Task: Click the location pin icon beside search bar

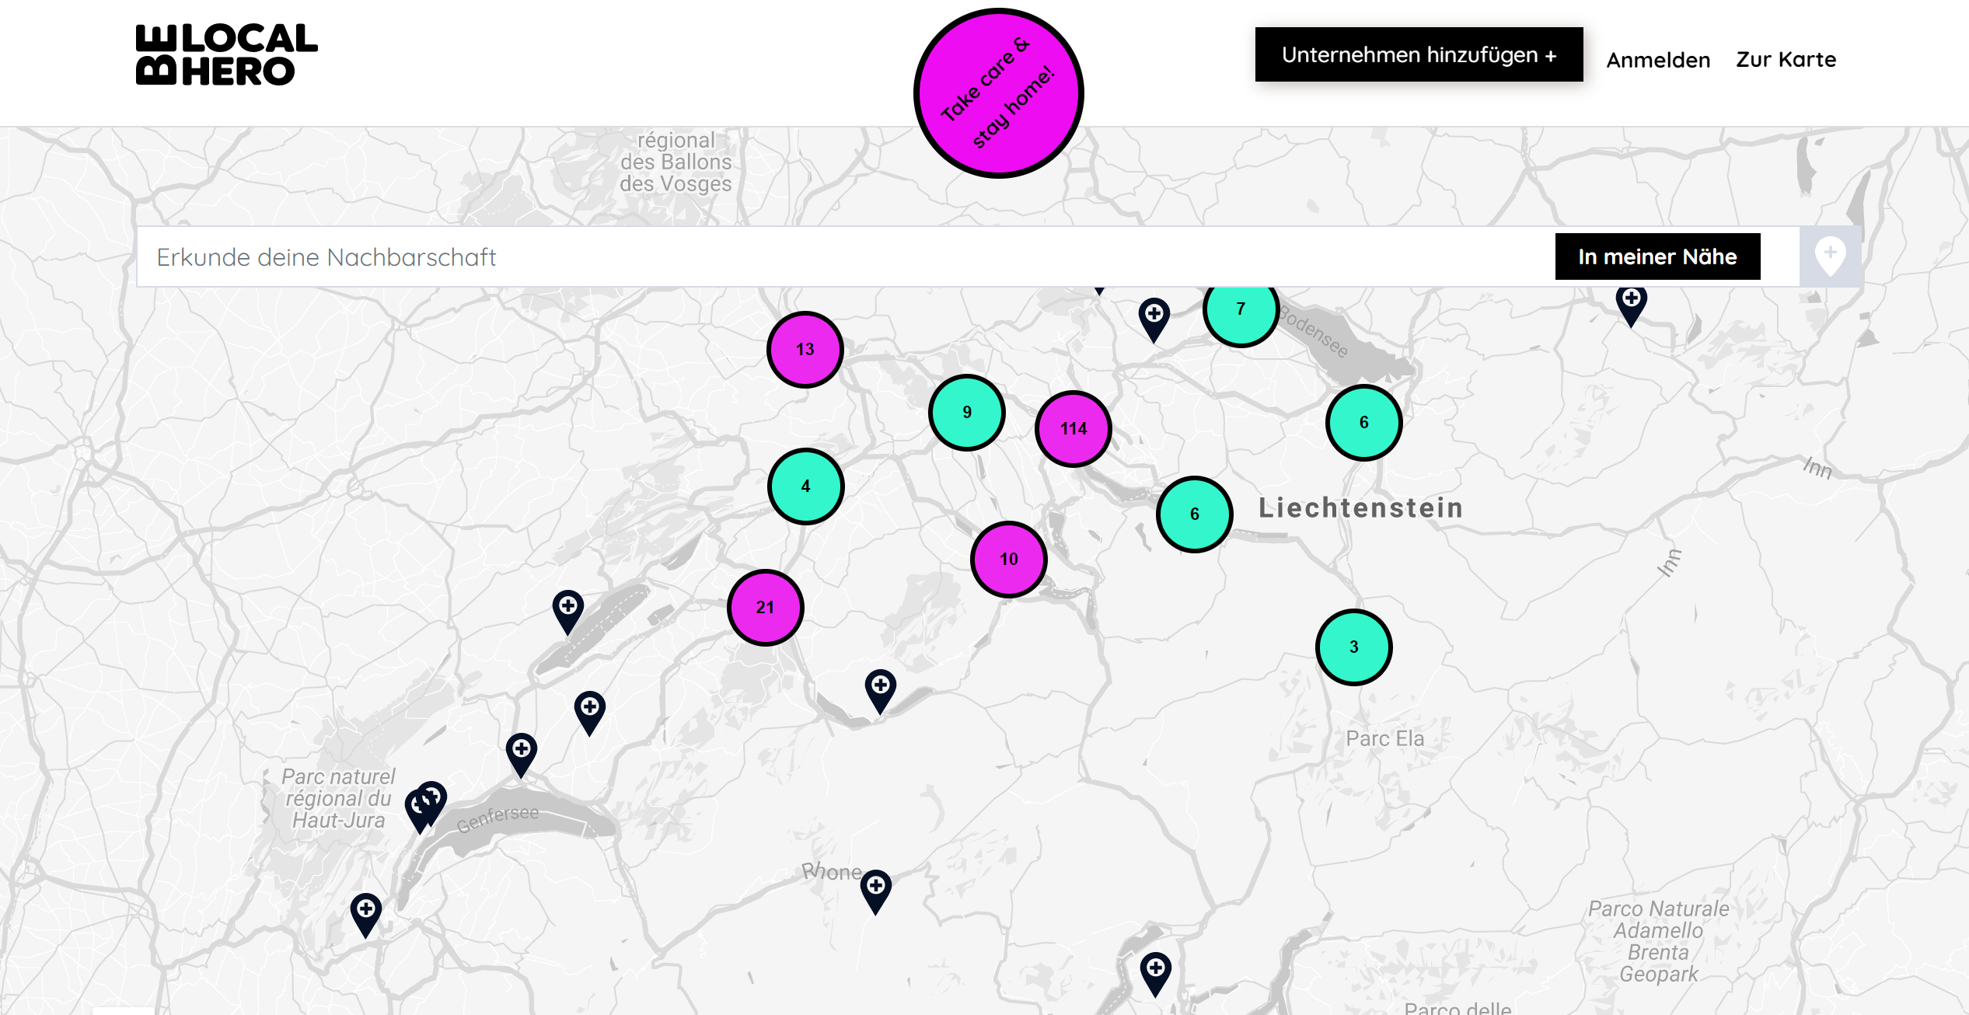Action: click(x=1829, y=256)
